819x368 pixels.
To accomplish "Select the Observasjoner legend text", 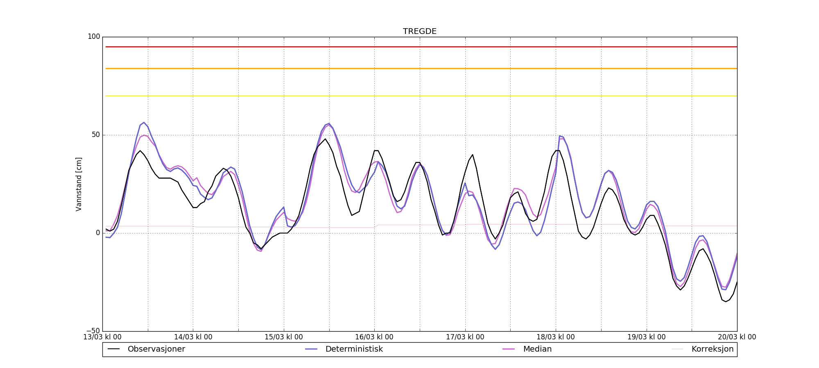I will coord(156,349).
